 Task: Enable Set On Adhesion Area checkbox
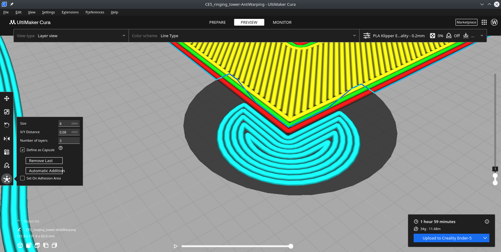(23, 178)
